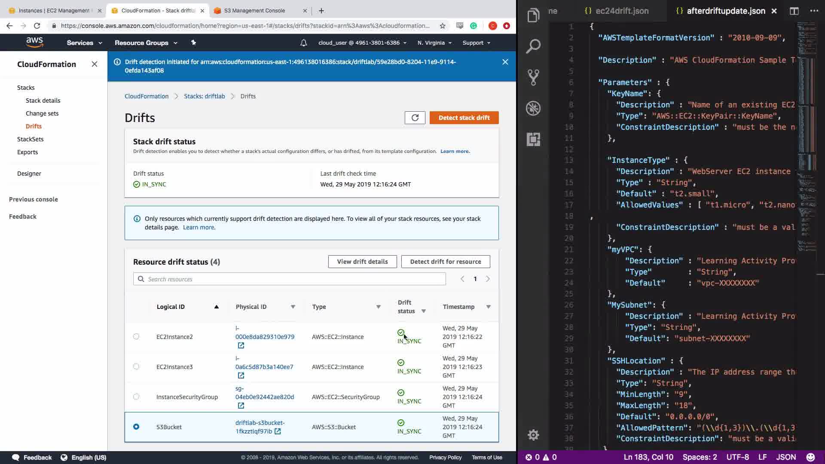Open the Stacks: driftlab breadcrumb link
825x464 pixels.
tap(204, 96)
